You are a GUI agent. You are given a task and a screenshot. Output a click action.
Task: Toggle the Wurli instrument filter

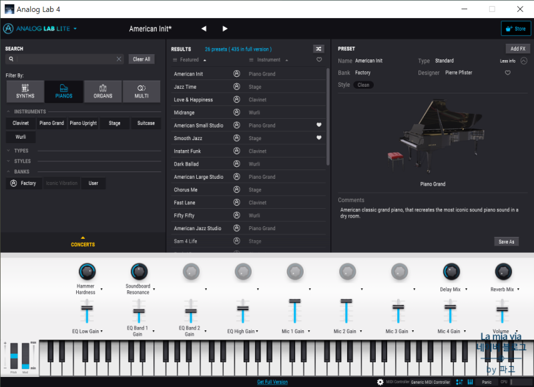[x=21, y=137]
